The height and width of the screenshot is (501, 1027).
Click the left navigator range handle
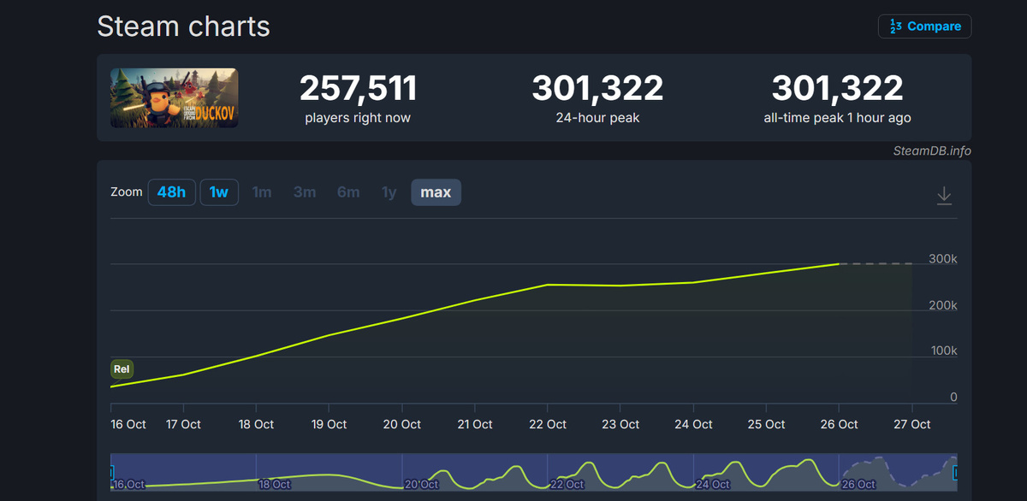pyautogui.click(x=112, y=472)
